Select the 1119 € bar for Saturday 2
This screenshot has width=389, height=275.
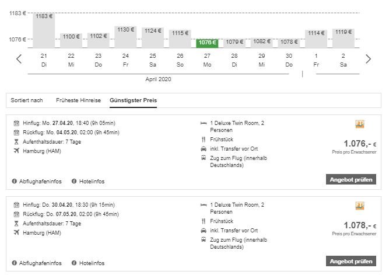pos(343,38)
